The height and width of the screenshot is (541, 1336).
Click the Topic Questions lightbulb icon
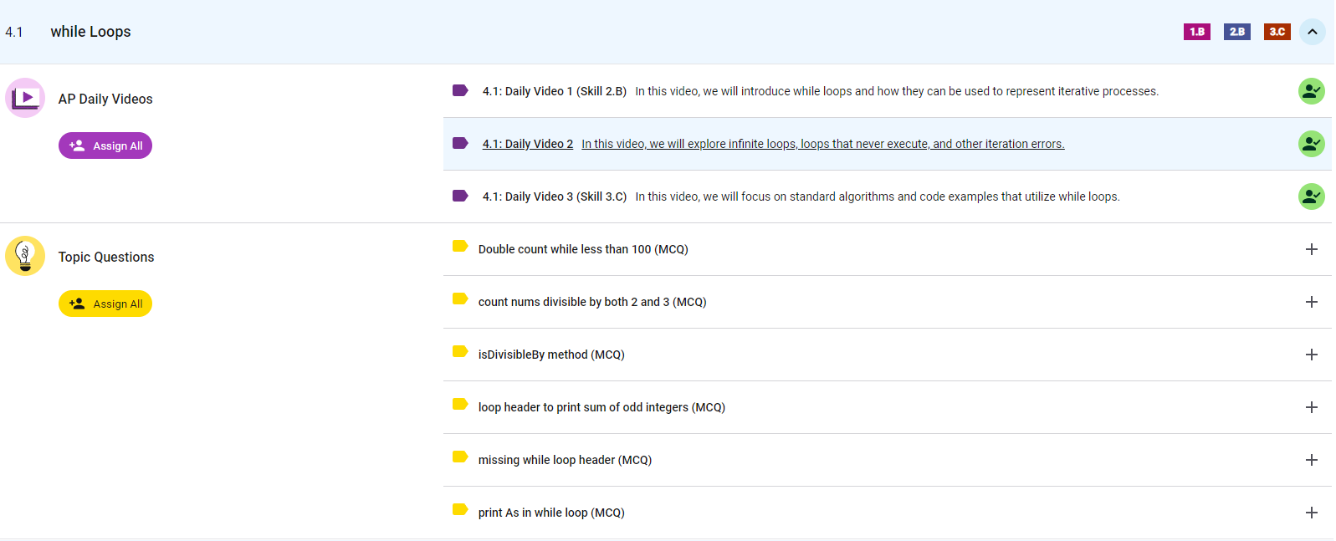(x=25, y=256)
